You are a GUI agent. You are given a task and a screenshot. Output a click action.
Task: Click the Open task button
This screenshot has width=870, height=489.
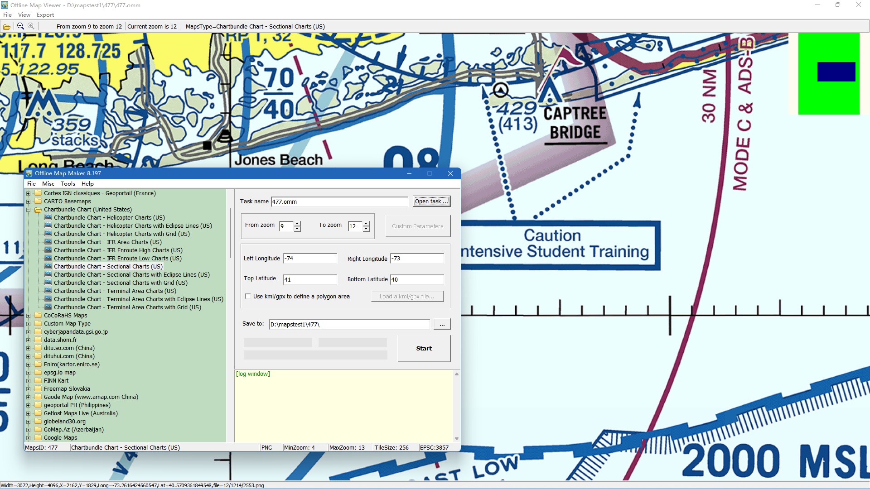[431, 201]
